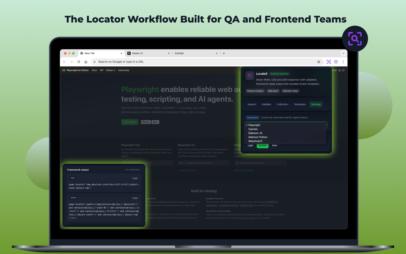The image size is (406, 254).
Task: Bookmark page with the star icon
Action: [x=319, y=62]
